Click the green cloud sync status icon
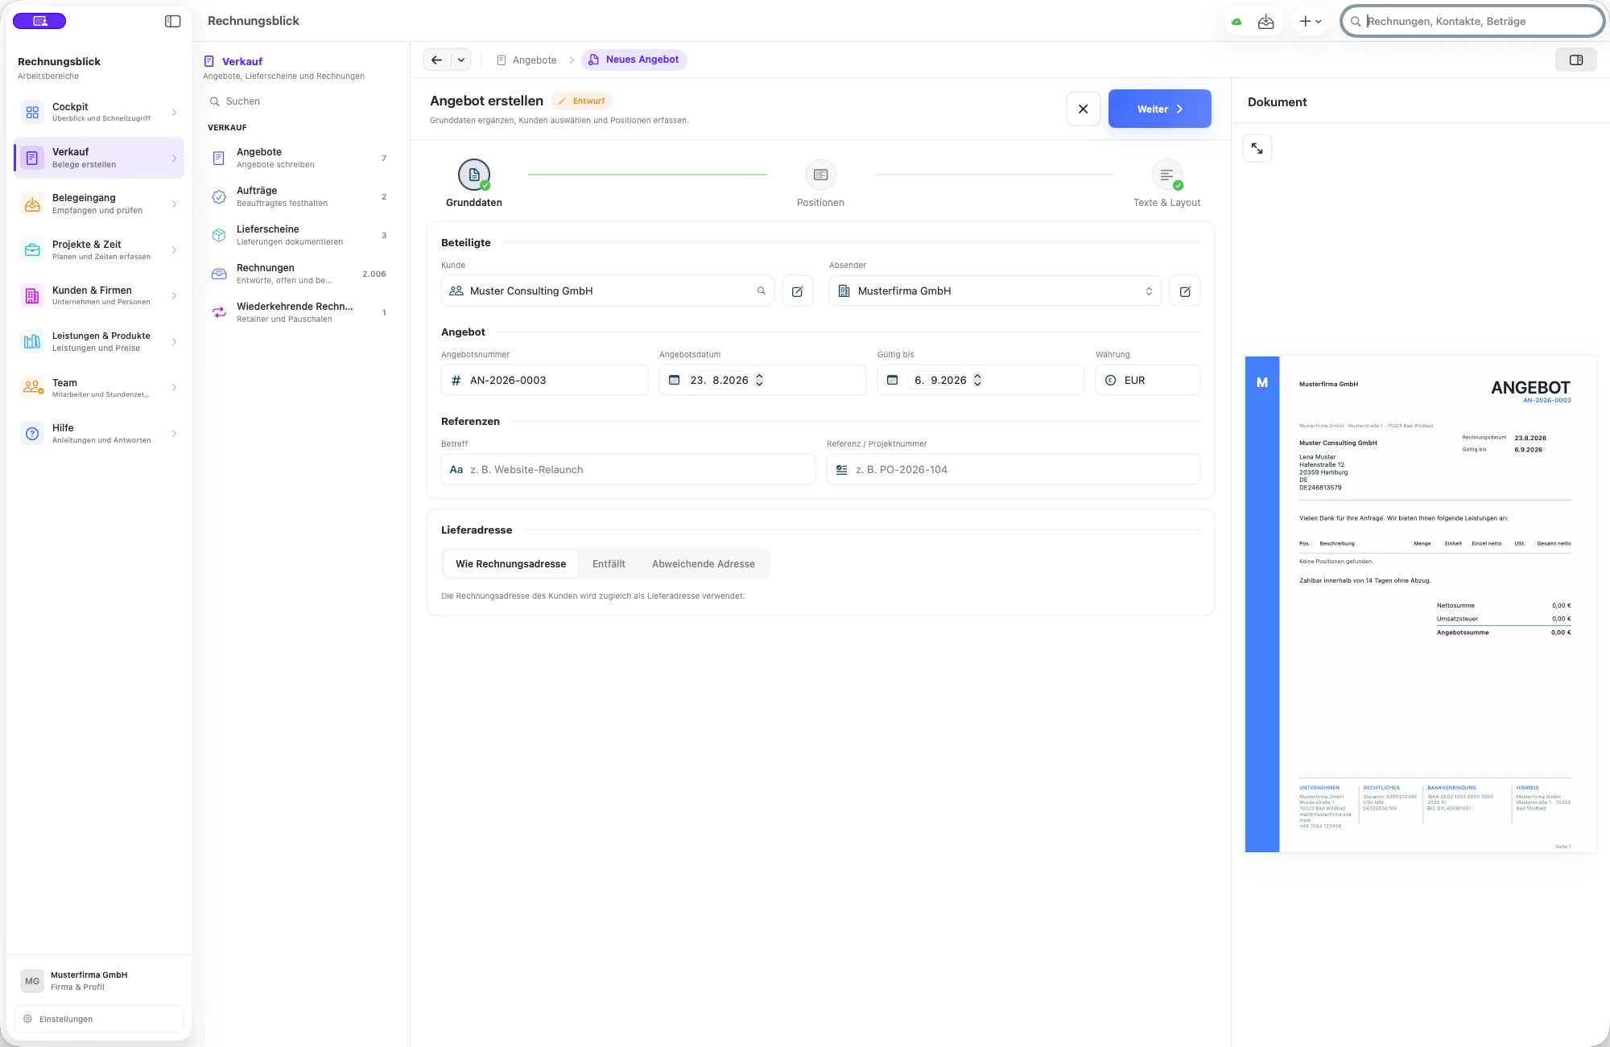The height and width of the screenshot is (1047, 1610). pos(1236,22)
